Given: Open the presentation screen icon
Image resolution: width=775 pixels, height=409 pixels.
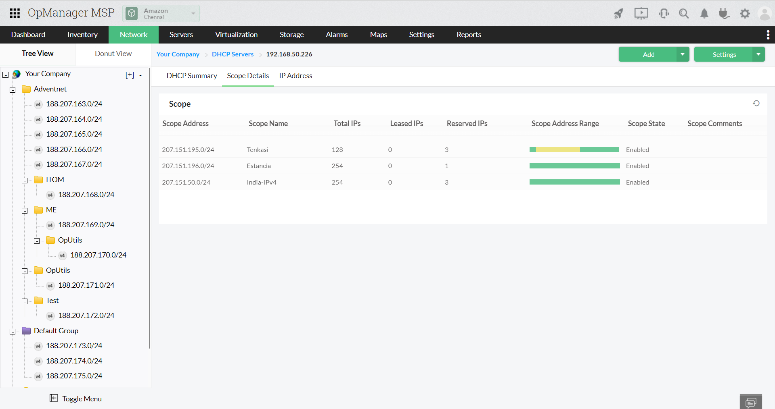Looking at the screenshot, I should [x=641, y=14].
